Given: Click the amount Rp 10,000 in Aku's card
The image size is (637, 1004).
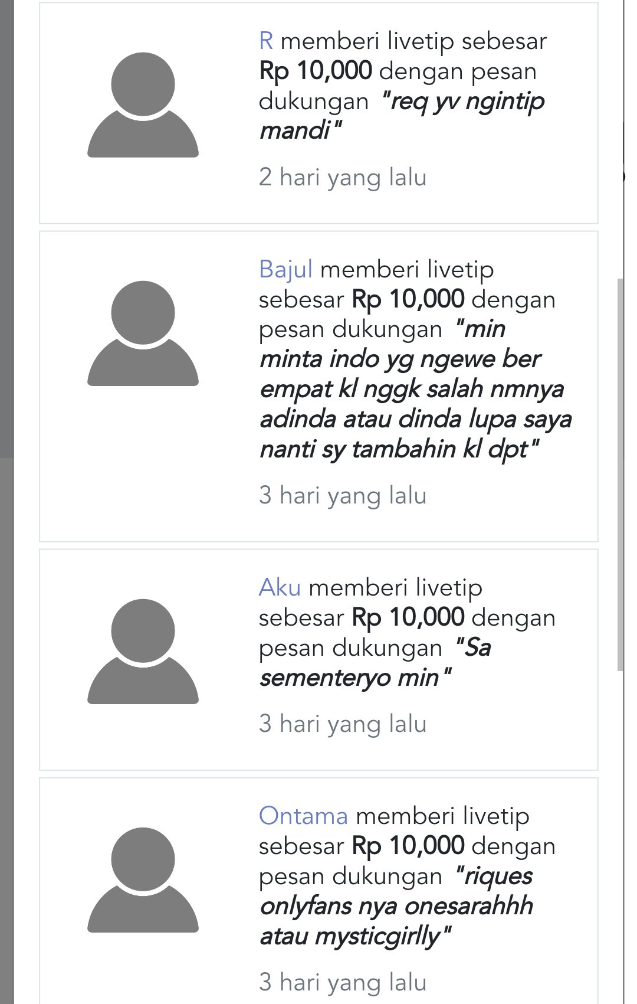Looking at the screenshot, I should click(408, 617).
